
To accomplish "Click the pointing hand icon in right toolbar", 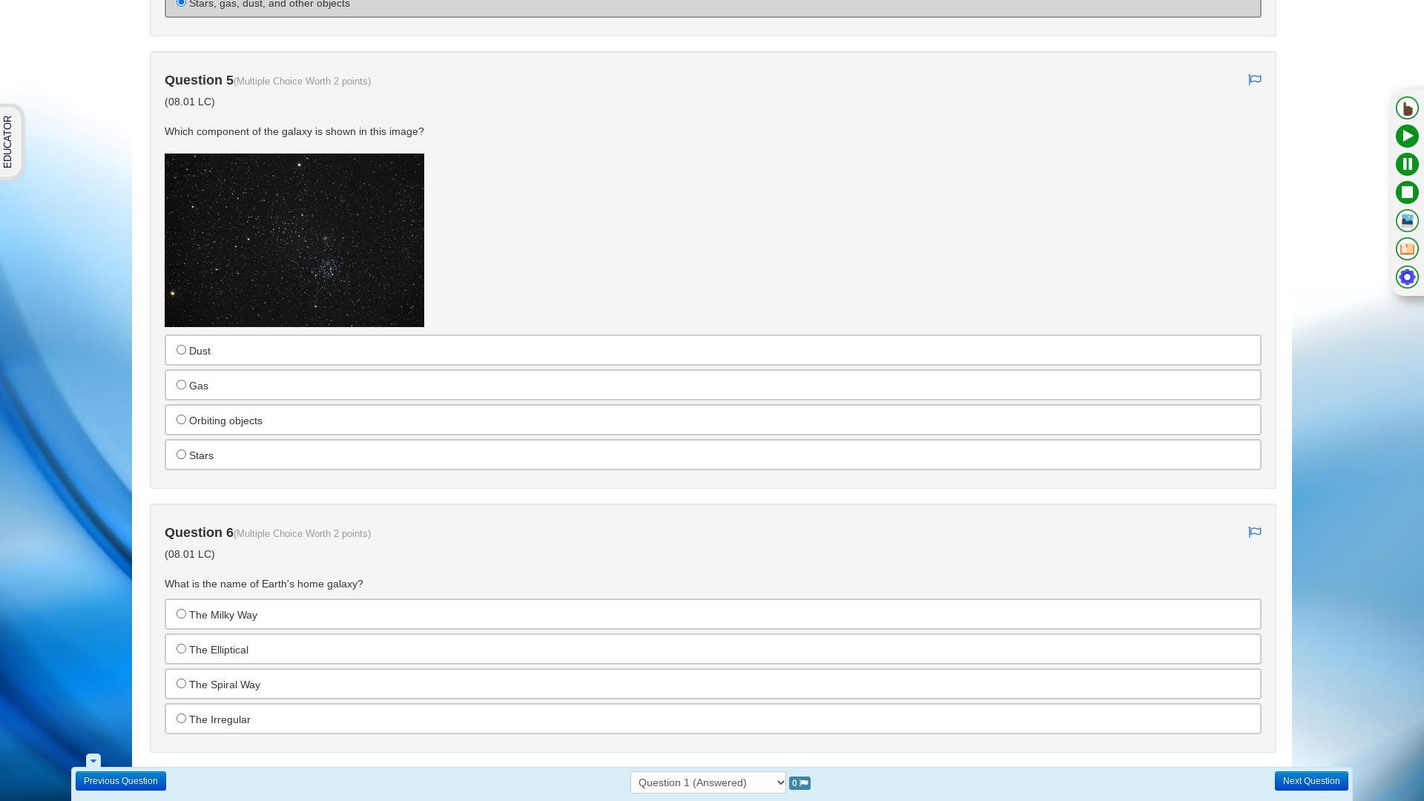I will point(1407,108).
